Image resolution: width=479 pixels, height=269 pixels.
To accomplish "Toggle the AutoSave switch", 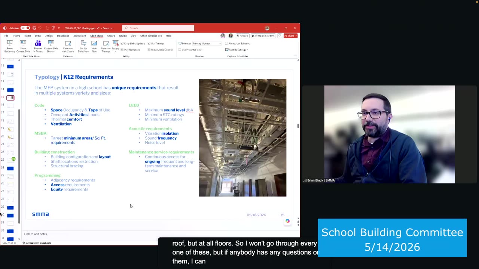I will pyautogui.click(x=25, y=28).
